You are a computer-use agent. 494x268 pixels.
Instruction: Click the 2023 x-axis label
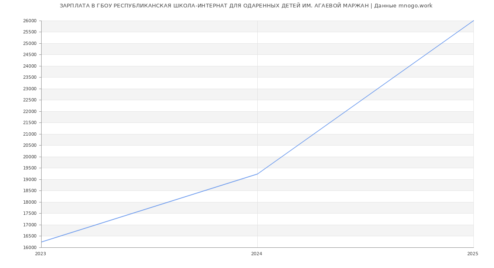pyautogui.click(x=41, y=254)
